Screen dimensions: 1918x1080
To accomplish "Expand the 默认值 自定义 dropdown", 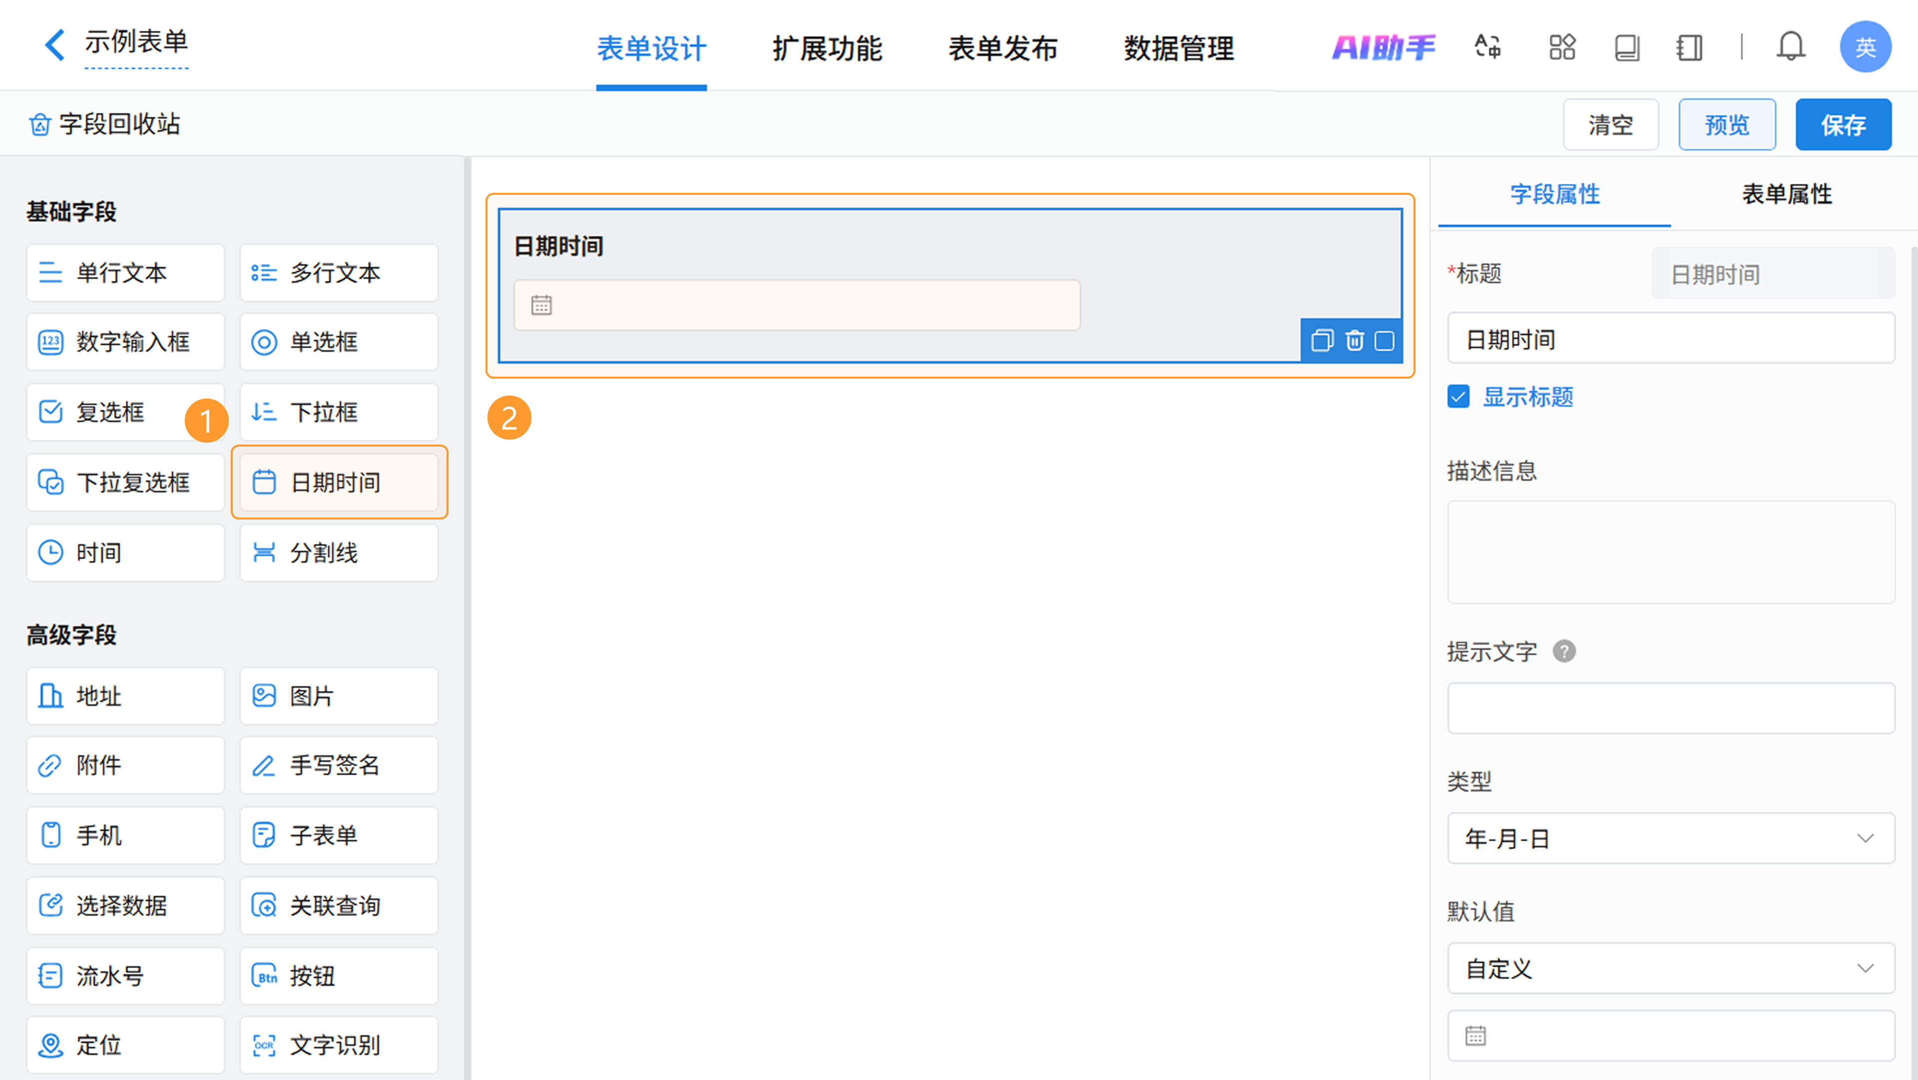I will coord(1670,968).
